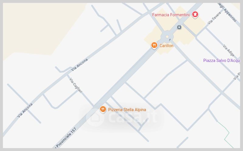Click the Via Tevere street label
The width and height of the screenshot is (243, 151).
tap(214, 18)
